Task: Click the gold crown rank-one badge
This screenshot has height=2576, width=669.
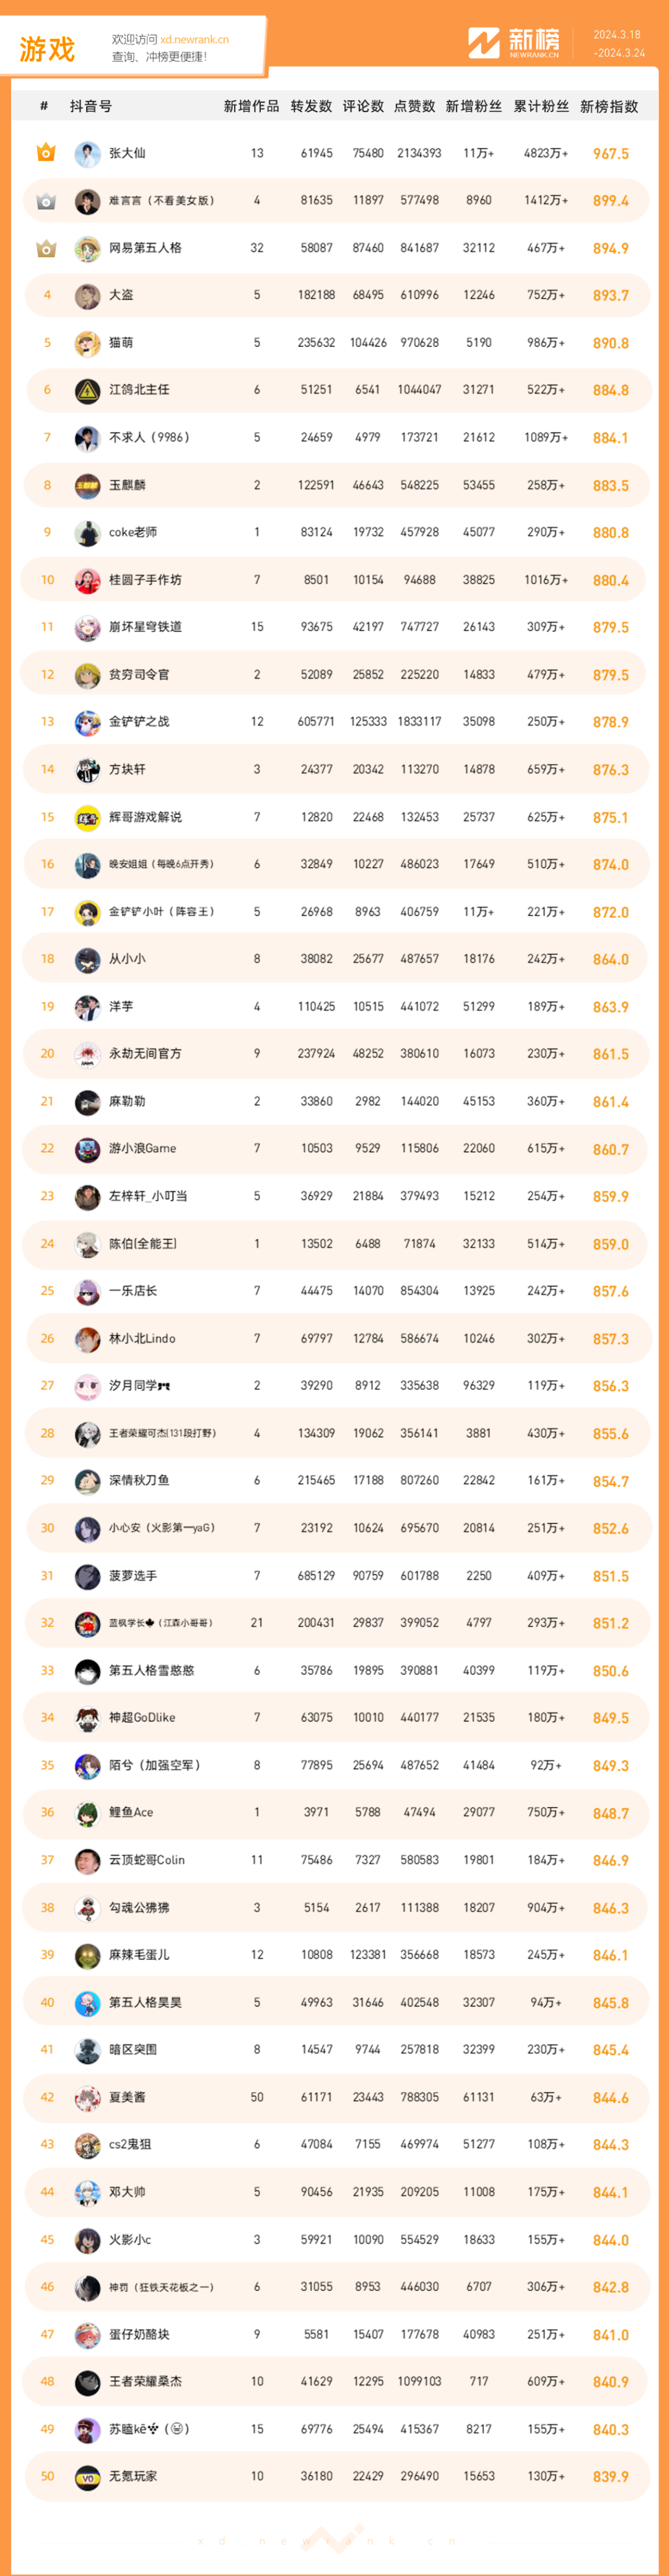Action: tap(46, 153)
